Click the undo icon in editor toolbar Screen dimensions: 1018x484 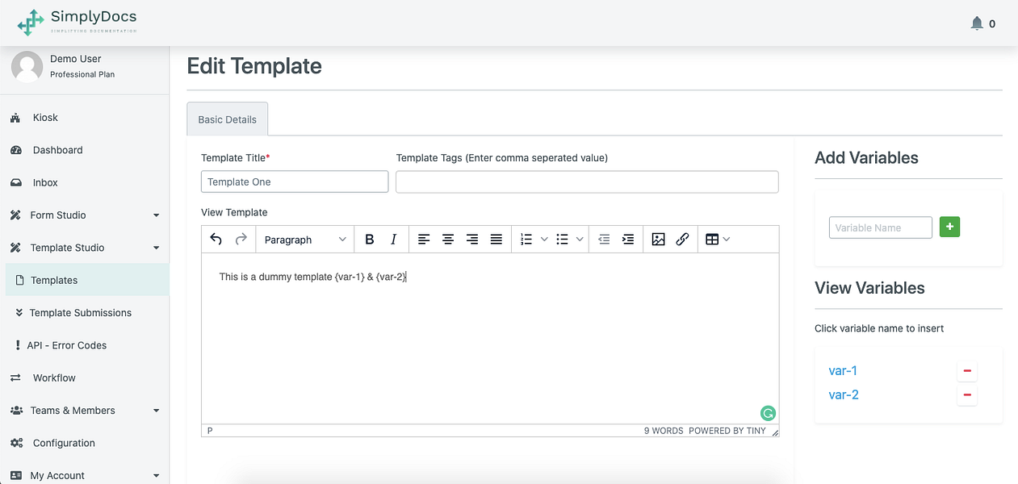216,239
